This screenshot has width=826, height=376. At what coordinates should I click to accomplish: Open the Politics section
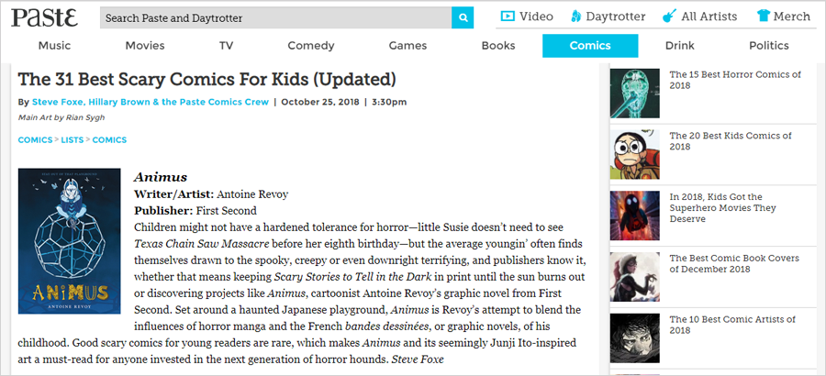pos(768,46)
